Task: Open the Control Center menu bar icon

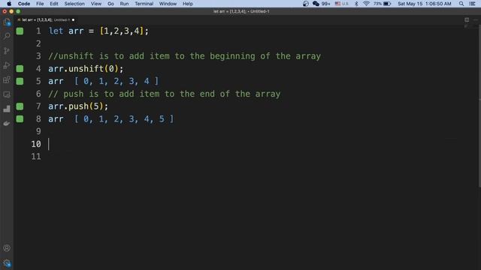Action: click(472, 4)
